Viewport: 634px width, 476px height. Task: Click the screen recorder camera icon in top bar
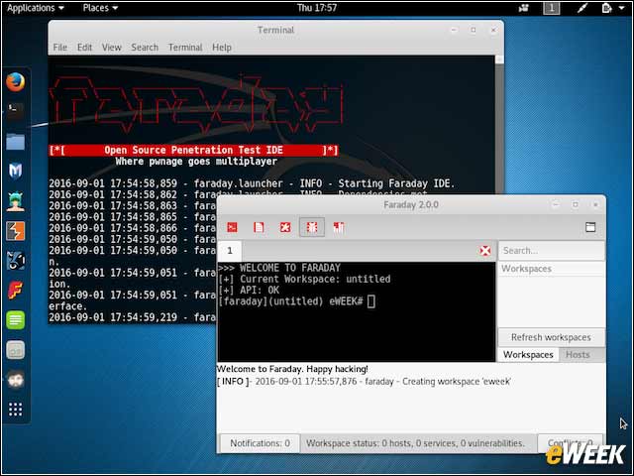[524, 8]
